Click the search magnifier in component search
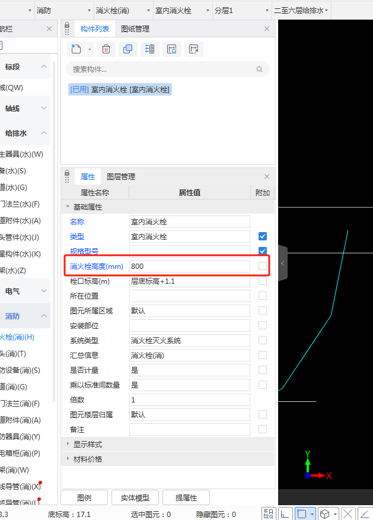373x520 pixels. (x=259, y=69)
